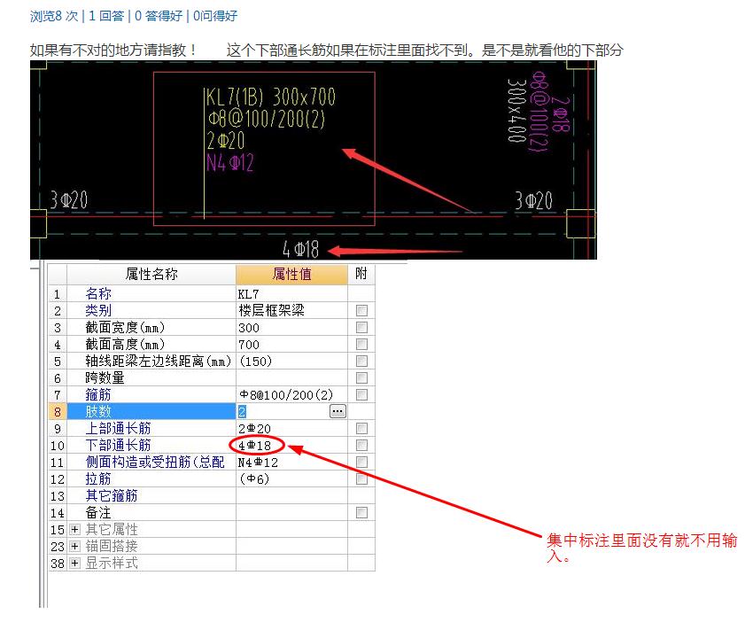Click the rotated 2Φ18 annotation in drawing

pyautogui.click(x=561, y=114)
